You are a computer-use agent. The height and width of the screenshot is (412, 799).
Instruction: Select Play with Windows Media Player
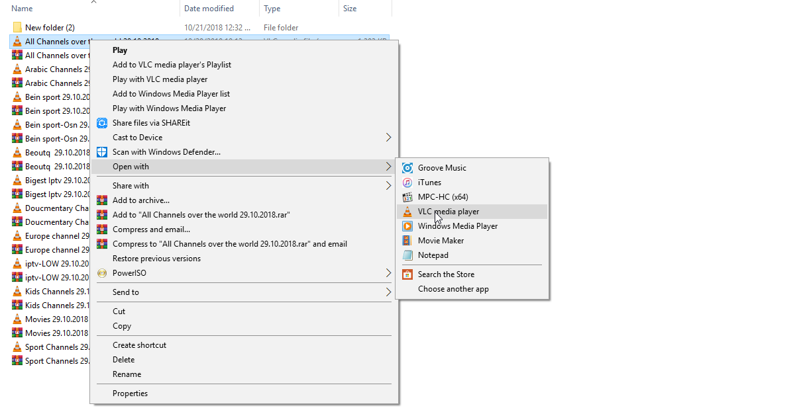tap(169, 108)
